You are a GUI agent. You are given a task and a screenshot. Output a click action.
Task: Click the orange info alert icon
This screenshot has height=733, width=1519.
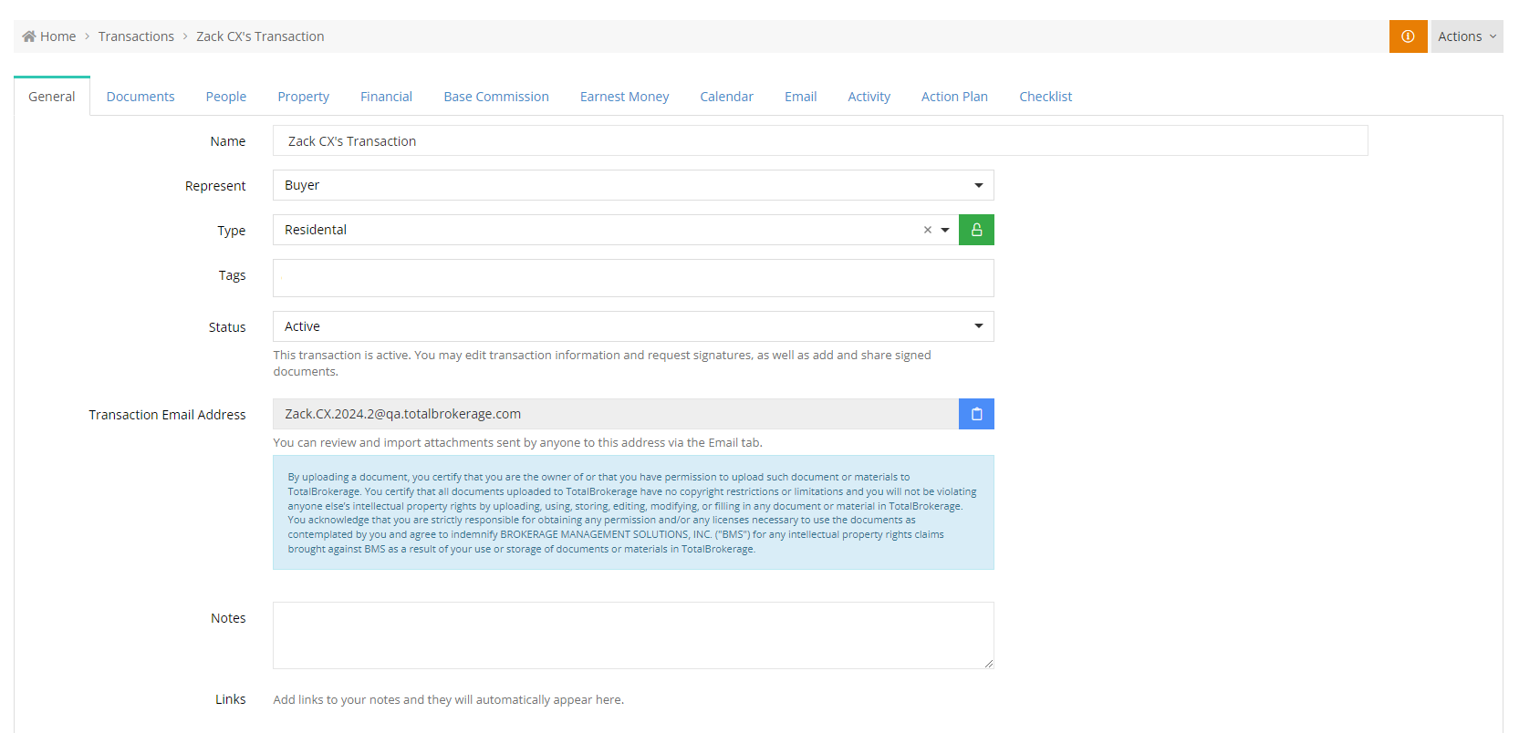1408,36
